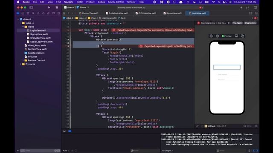Click the Preview button in canvas toolbar

(227, 36)
